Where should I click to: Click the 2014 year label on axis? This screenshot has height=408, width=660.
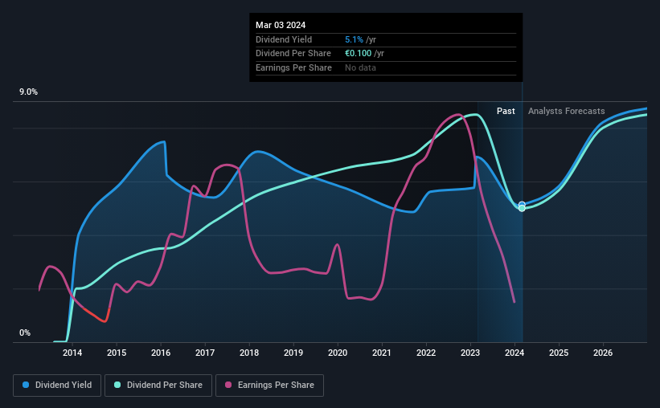click(x=72, y=353)
